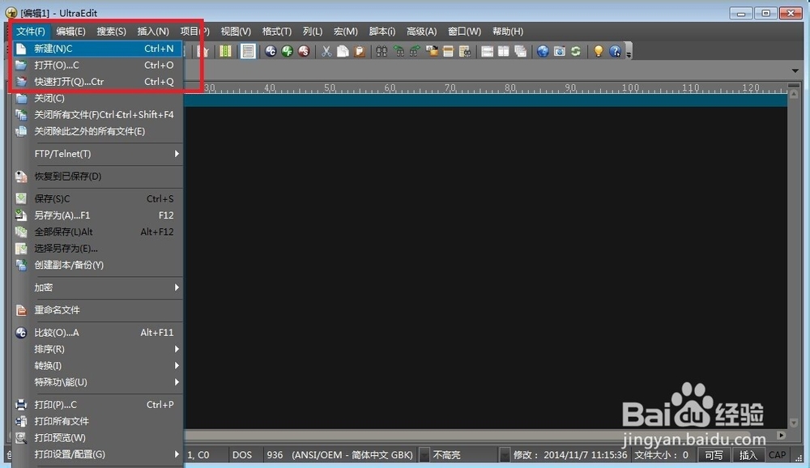Image resolution: width=810 pixels, height=468 pixels.
Task: Click the Paste clipboard icon
Action: click(x=360, y=51)
